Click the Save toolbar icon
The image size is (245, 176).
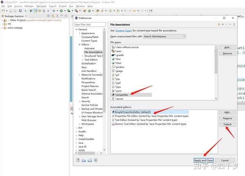(x=11, y=11)
